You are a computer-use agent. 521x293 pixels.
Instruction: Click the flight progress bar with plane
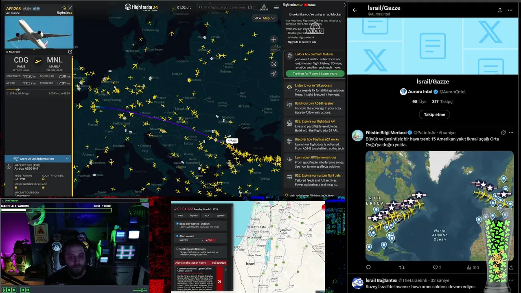coord(38,90)
